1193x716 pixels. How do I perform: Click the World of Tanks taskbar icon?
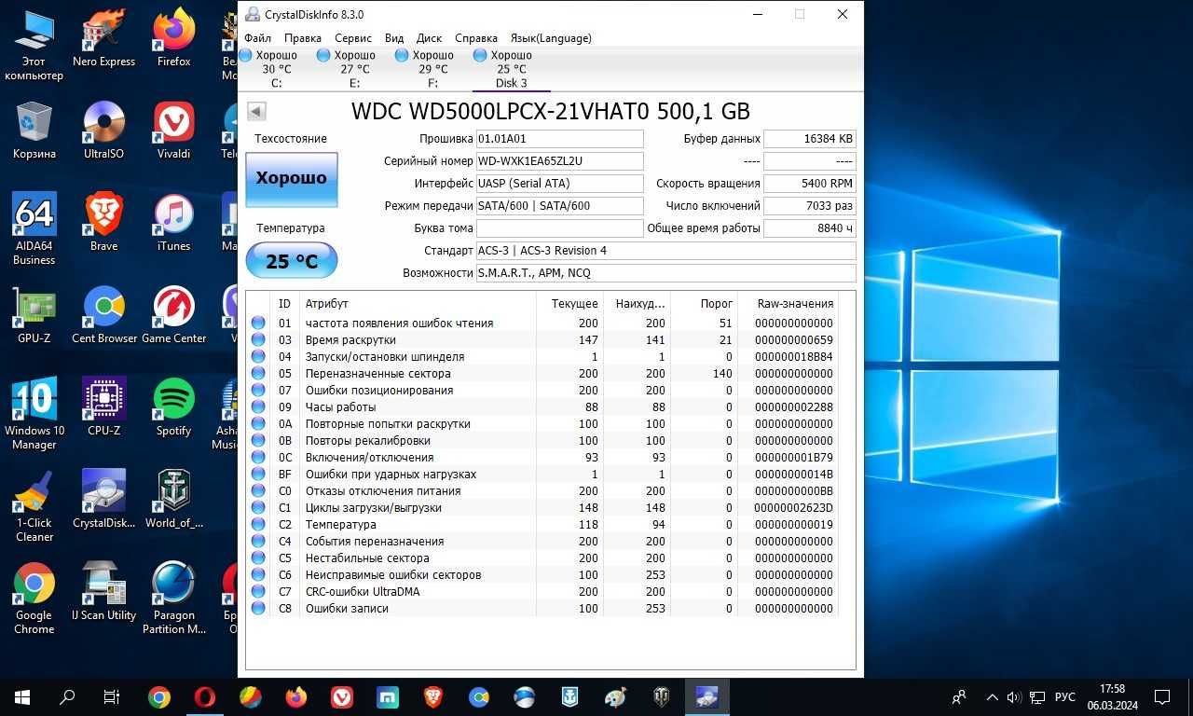tap(662, 696)
